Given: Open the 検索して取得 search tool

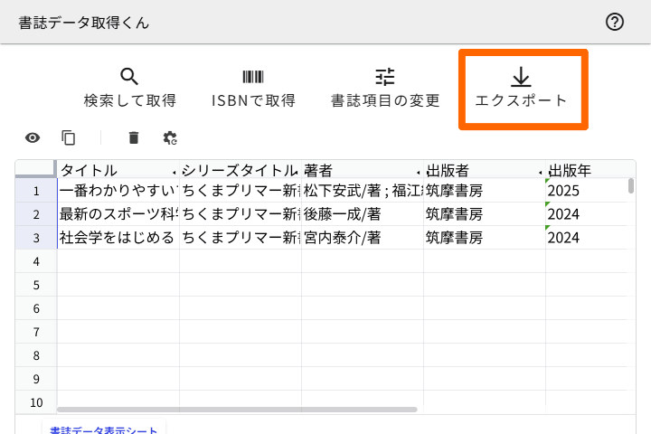Looking at the screenshot, I should [129, 88].
